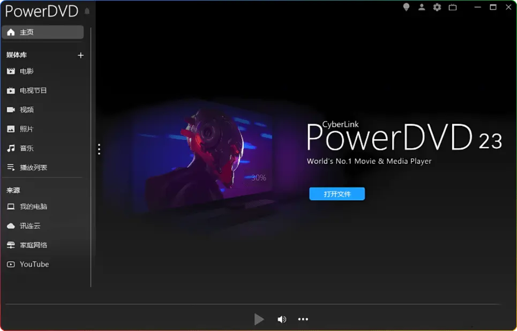This screenshot has height=331, width=517.
Task: Click the 打开文件 open file button
Action: [x=337, y=194]
